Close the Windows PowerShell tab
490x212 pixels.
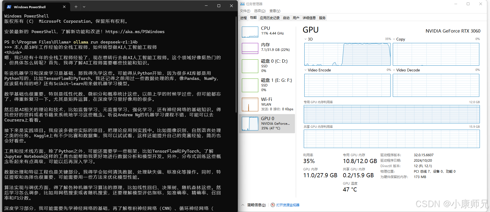click(x=64, y=7)
